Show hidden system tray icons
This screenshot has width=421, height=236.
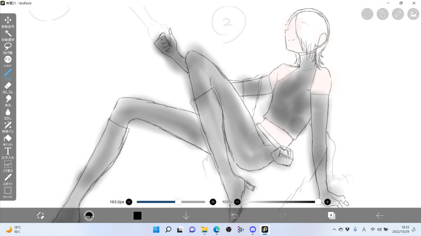[334, 230]
